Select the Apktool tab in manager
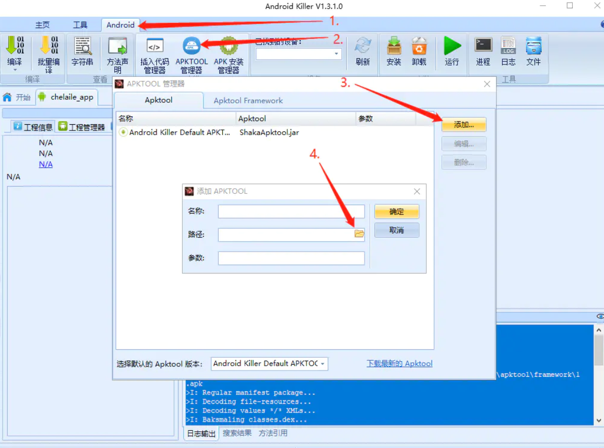 [158, 100]
